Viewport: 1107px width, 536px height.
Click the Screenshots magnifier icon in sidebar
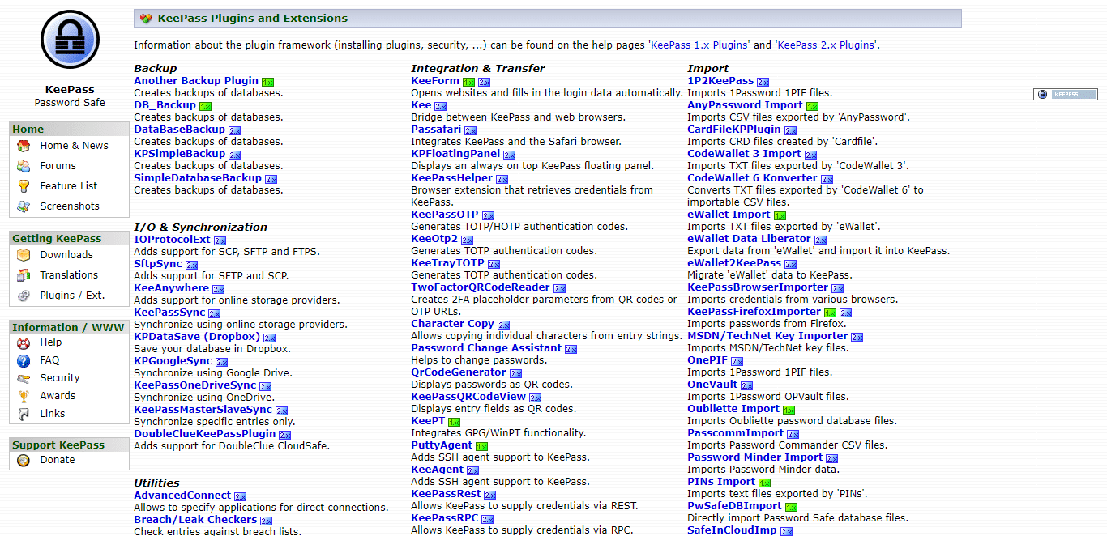[22, 206]
